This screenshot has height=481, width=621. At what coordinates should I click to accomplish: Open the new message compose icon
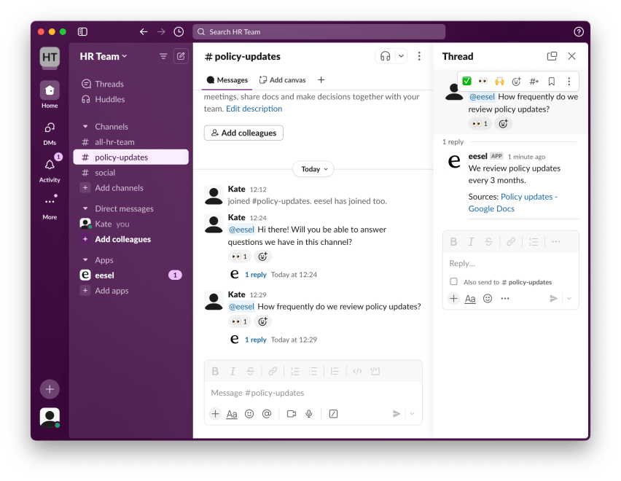[181, 56]
